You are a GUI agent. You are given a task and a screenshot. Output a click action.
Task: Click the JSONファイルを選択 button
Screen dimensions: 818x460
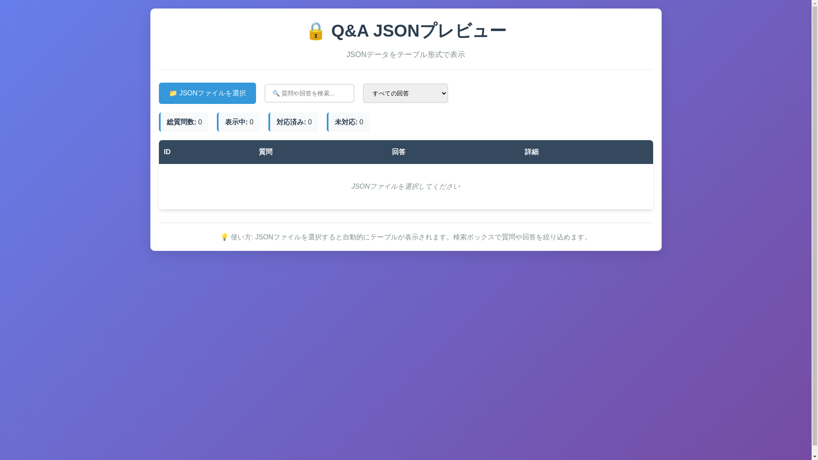tap(207, 93)
